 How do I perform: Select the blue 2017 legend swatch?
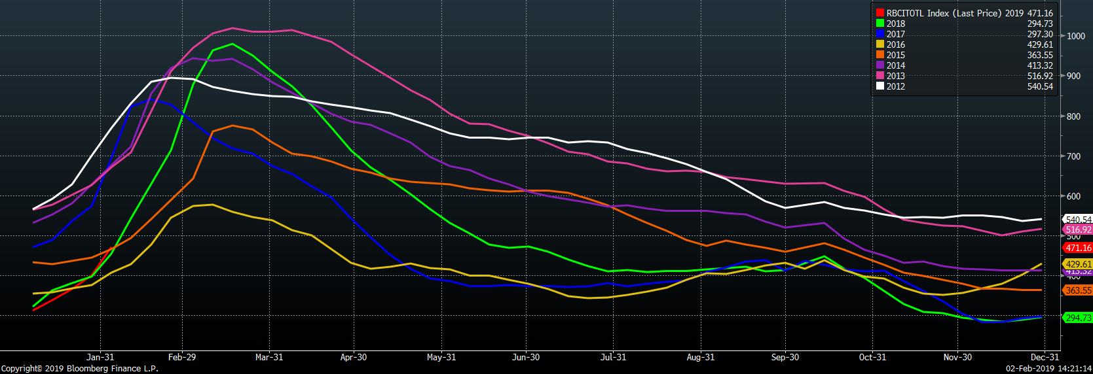coord(880,34)
